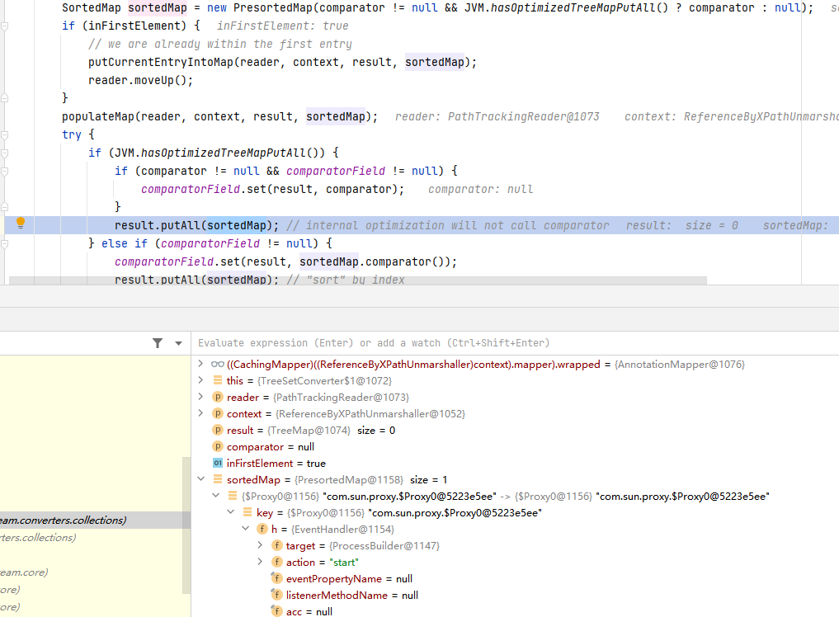Expand the target ProcessBuilder field
839x617 pixels.
pos(260,545)
